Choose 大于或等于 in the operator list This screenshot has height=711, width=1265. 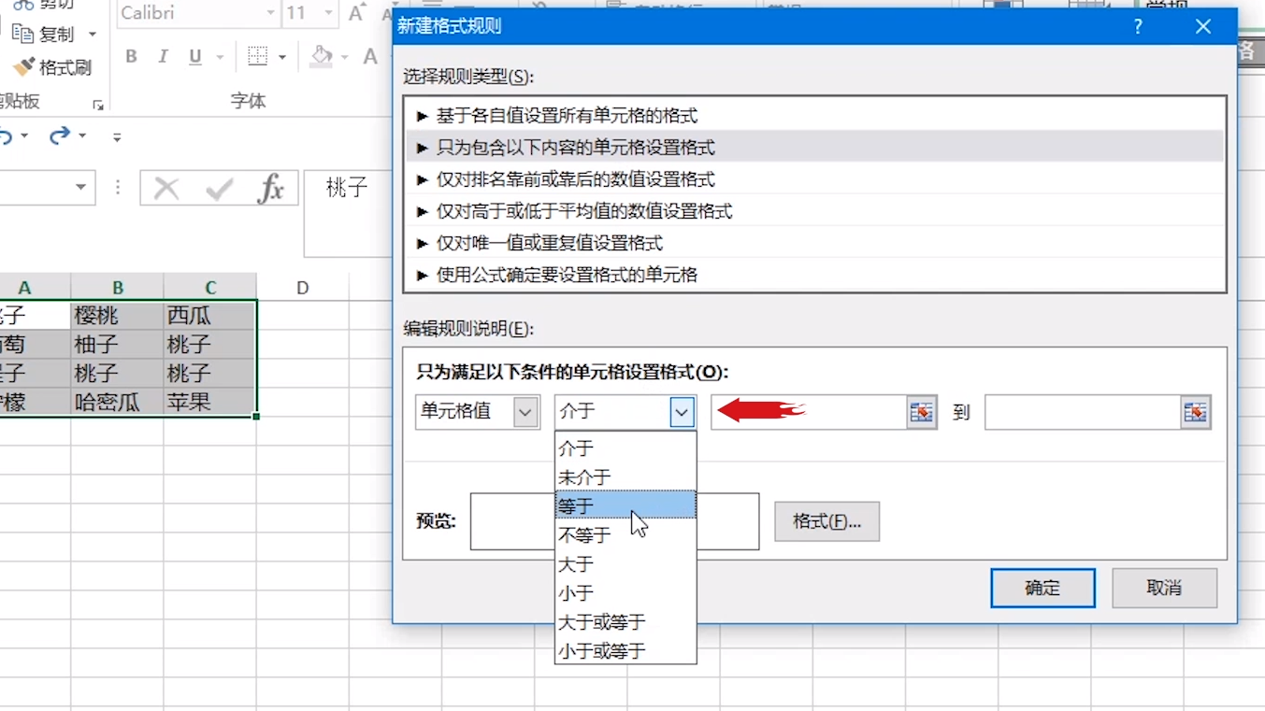coord(625,621)
